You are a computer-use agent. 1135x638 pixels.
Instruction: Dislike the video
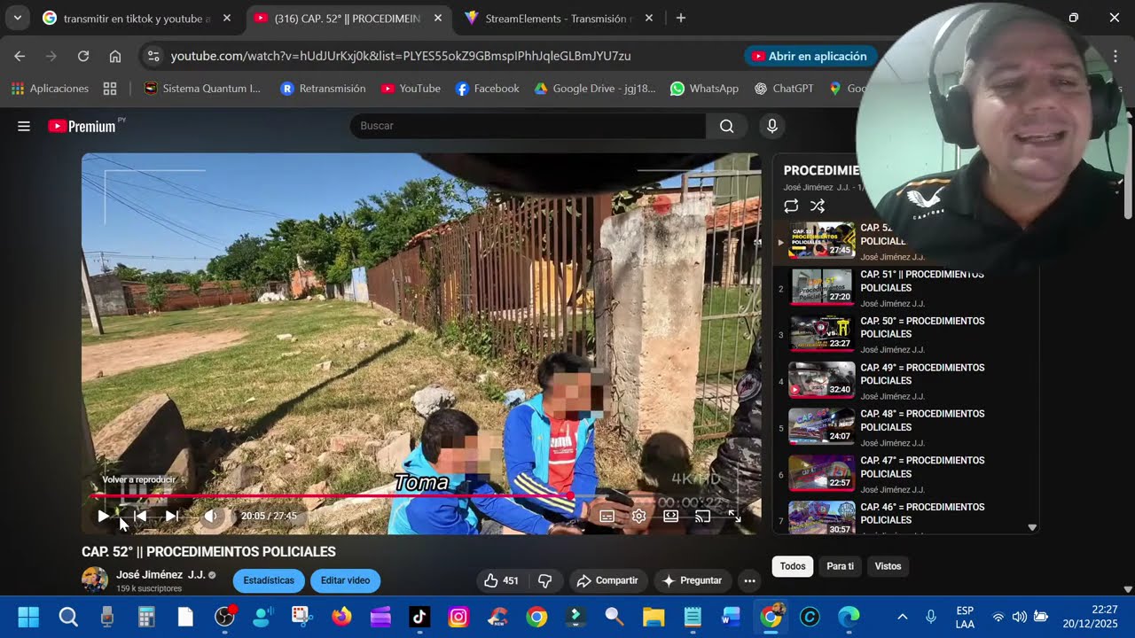click(545, 580)
